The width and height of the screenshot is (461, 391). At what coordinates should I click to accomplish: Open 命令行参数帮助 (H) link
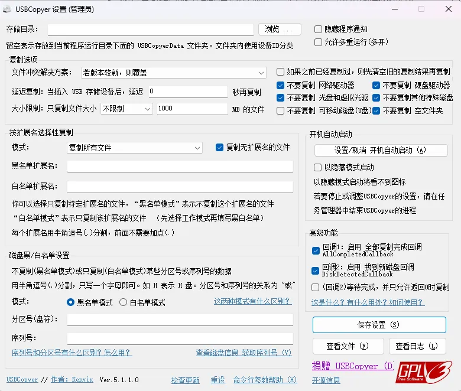[265, 380]
